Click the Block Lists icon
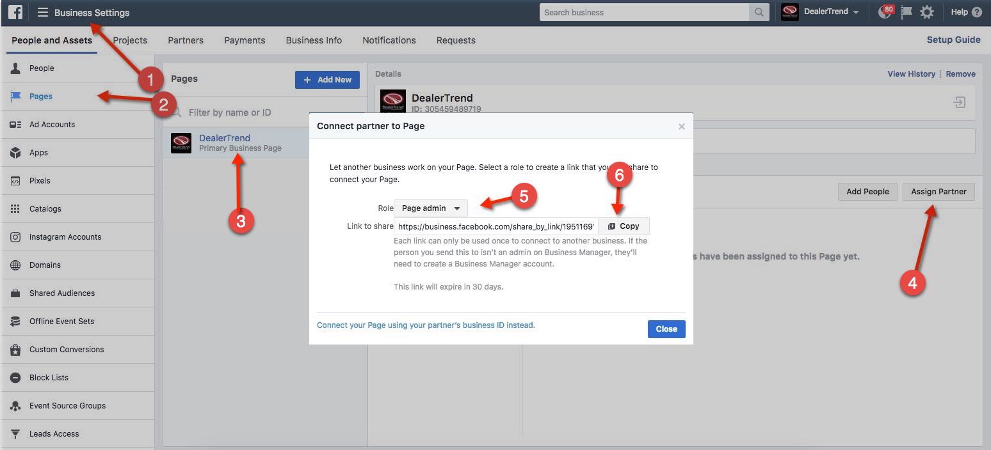The width and height of the screenshot is (991, 450). [x=15, y=378]
